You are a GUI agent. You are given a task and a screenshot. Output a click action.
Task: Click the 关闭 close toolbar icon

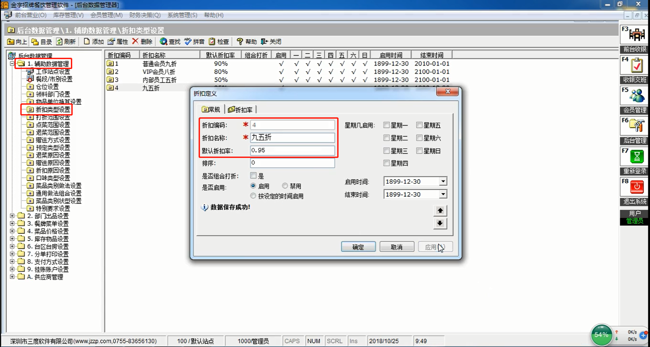[x=265, y=42]
